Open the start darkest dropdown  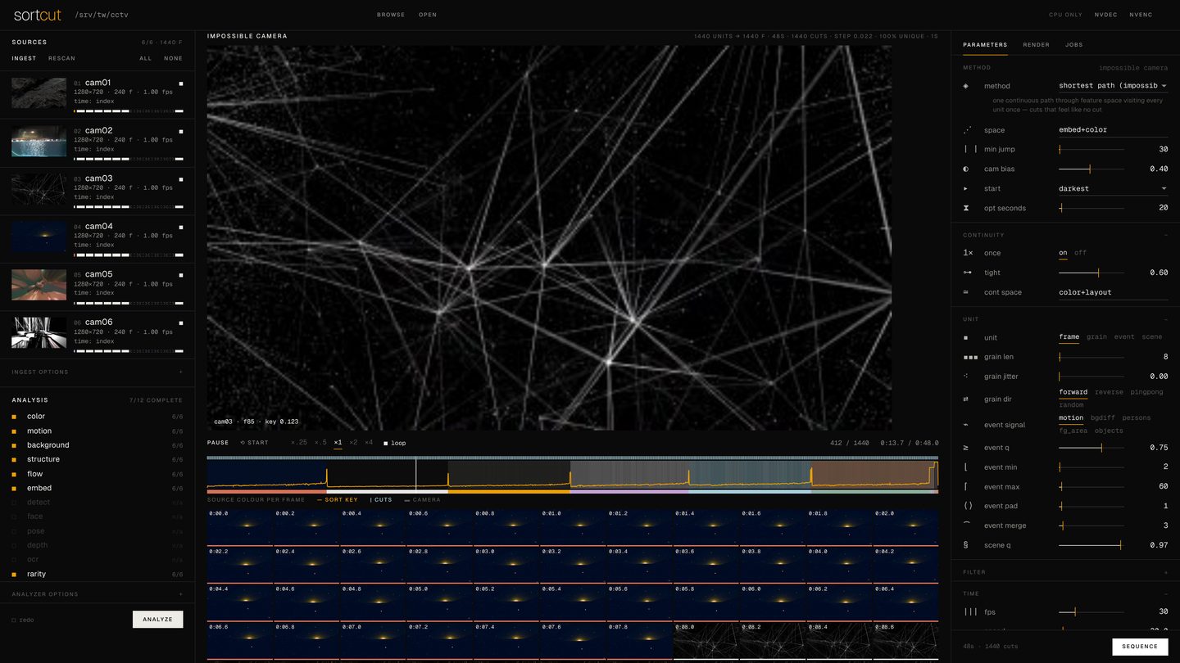click(1113, 189)
